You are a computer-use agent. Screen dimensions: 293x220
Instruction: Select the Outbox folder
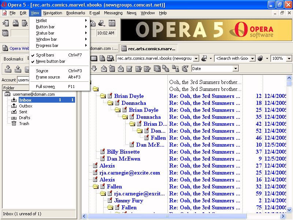[x=26, y=106]
